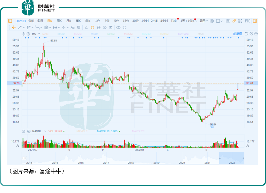
Task: Choose the 15分 interval
Action: (x=126, y=21)
